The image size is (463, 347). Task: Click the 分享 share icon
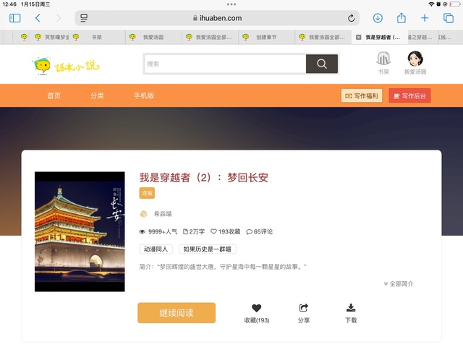(x=303, y=309)
